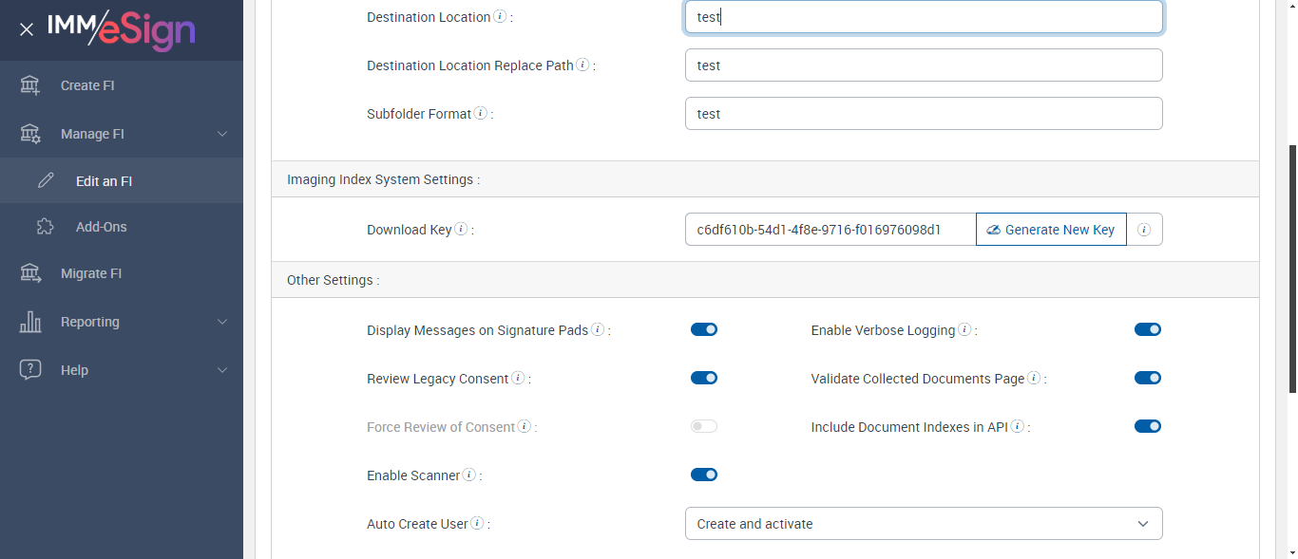The height and width of the screenshot is (559, 1298).
Task: Click info icon next to Destination Location label
Action: pyautogui.click(x=500, y=17)
